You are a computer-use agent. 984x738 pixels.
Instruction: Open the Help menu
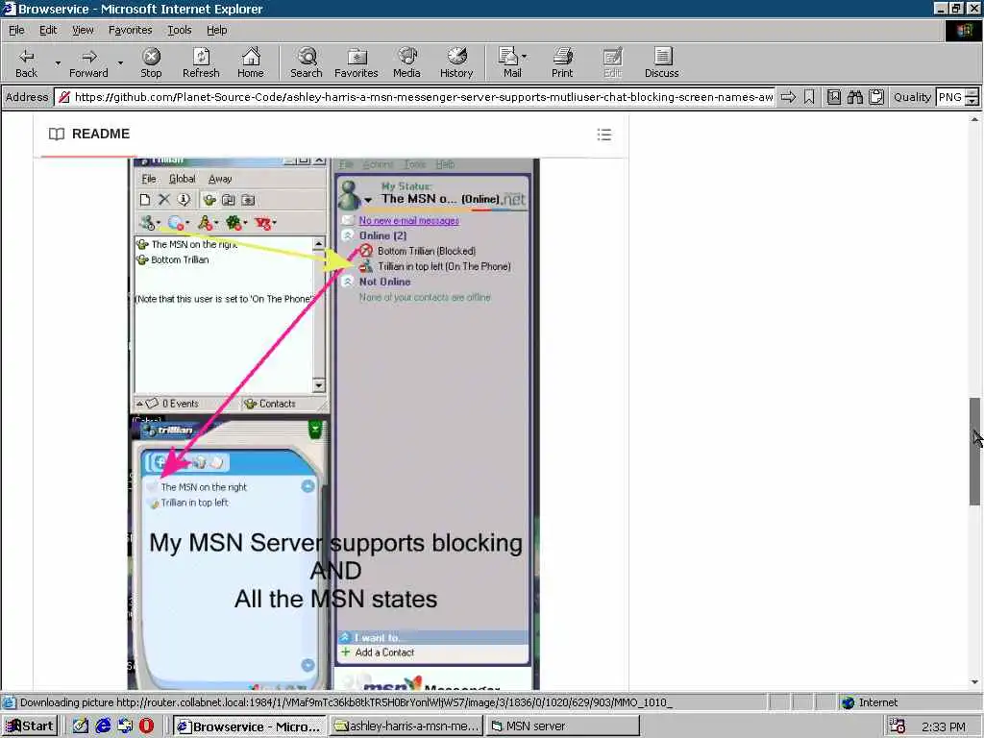pos(216,30)
